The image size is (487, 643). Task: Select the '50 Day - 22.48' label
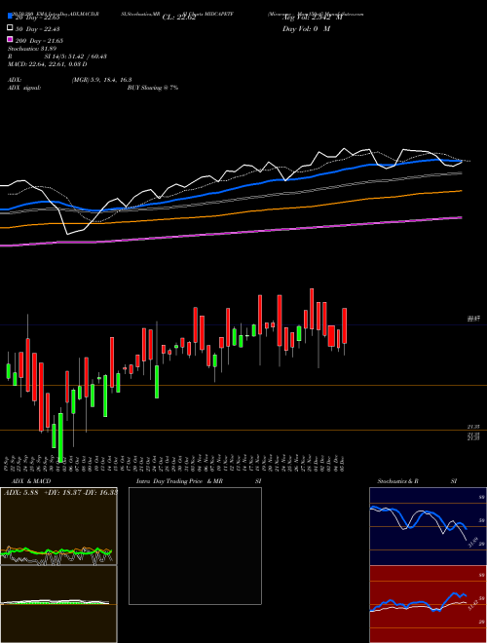[x=38, y=28]
